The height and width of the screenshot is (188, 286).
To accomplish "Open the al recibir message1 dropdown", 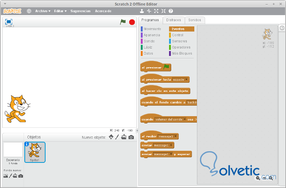I will tap(167, 136).
